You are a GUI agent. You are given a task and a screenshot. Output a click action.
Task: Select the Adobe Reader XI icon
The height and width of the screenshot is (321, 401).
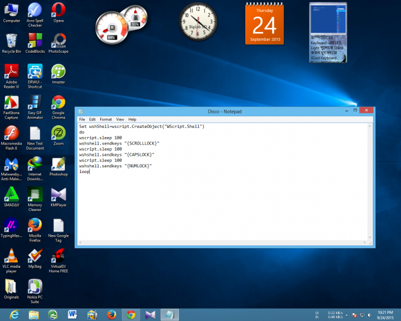point(11,76)
